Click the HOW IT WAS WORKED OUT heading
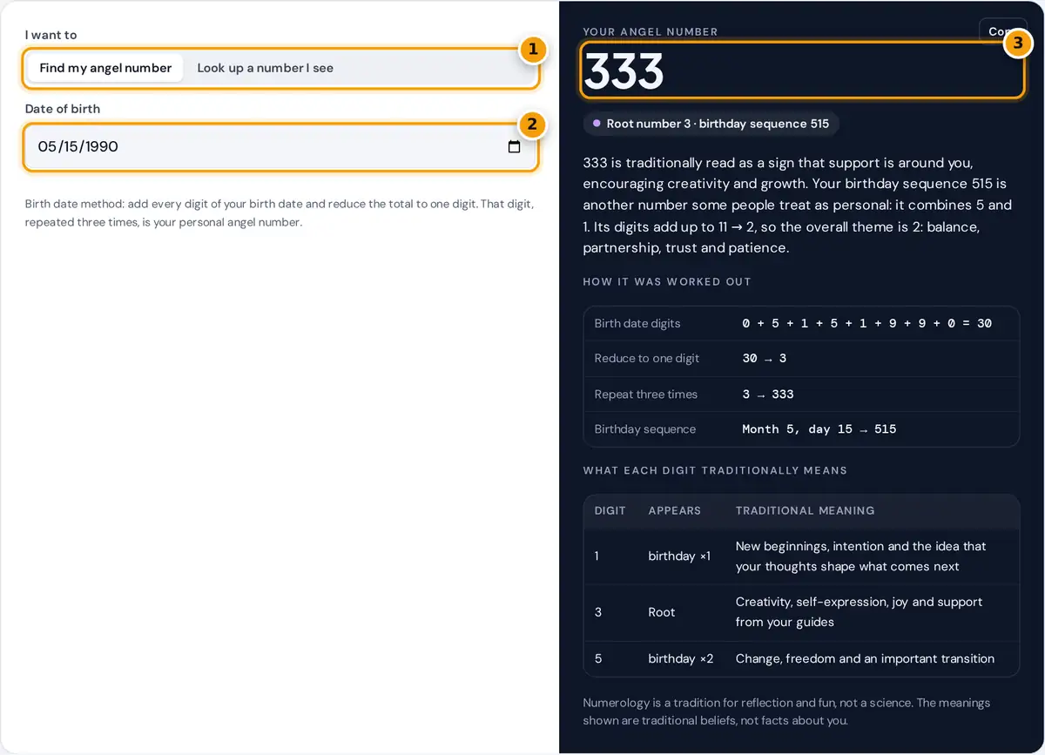 point(667,282)
